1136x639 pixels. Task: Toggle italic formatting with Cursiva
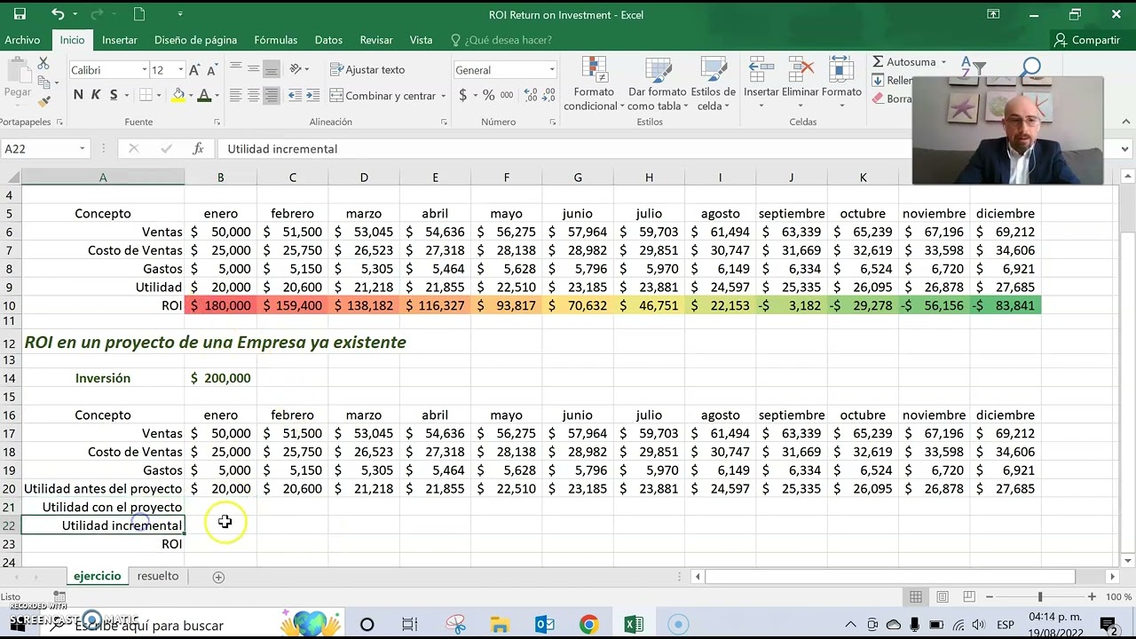[93, 94]
